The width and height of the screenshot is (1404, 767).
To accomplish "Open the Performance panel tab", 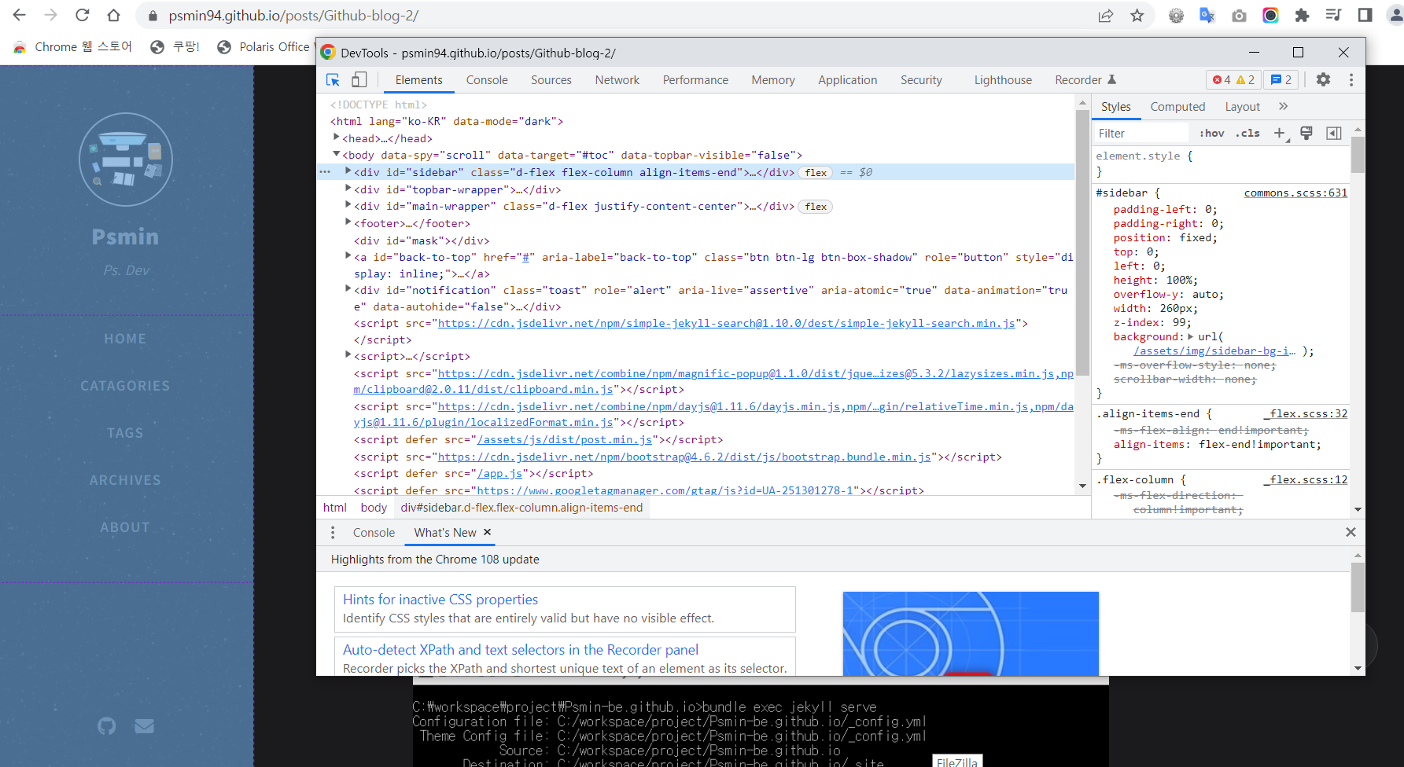I will point(695,80).
